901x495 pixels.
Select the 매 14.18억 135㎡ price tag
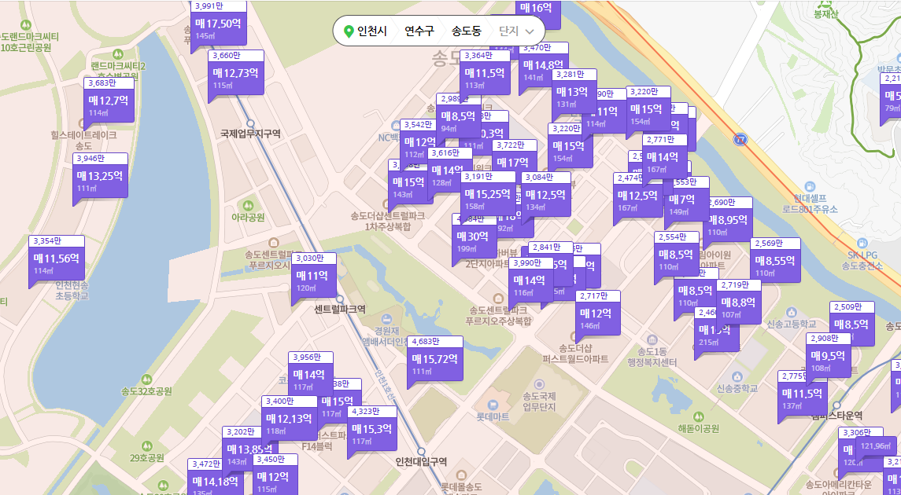click(216, 477)
